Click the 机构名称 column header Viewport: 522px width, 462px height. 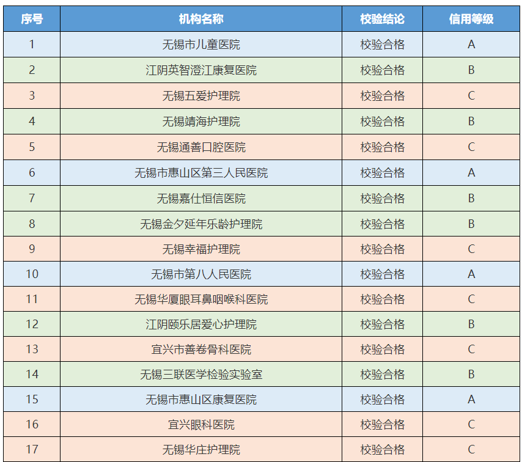[201, 19]
